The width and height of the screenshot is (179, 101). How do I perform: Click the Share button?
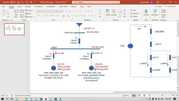click(x=159, y=6)
